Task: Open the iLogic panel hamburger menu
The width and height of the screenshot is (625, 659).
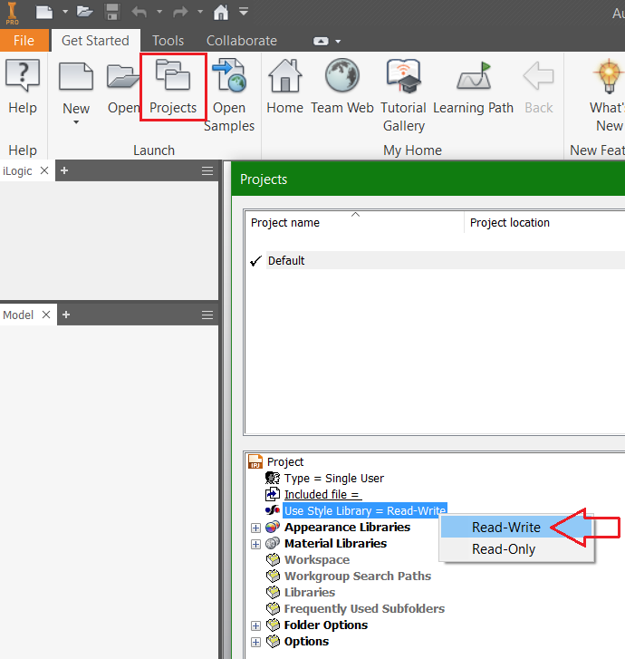Action: coord(207,171)
